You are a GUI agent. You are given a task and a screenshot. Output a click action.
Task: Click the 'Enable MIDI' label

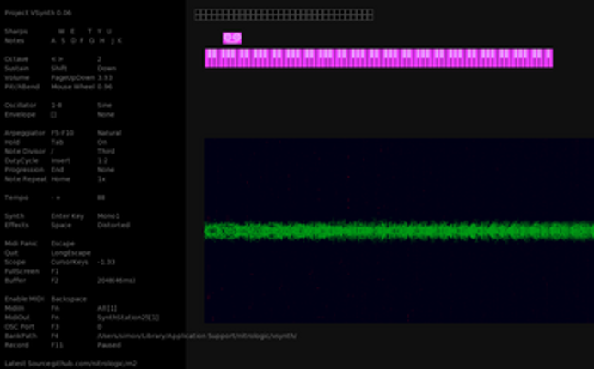(24, 299)
